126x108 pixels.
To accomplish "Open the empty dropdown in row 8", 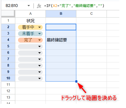I will pyautogui.click(x=39, y=66).
